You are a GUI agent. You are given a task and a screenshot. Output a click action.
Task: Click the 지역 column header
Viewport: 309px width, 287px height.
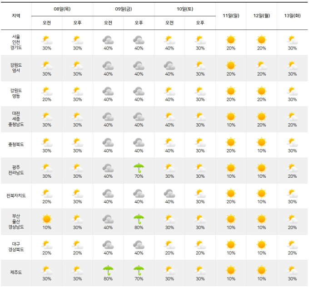16,16
